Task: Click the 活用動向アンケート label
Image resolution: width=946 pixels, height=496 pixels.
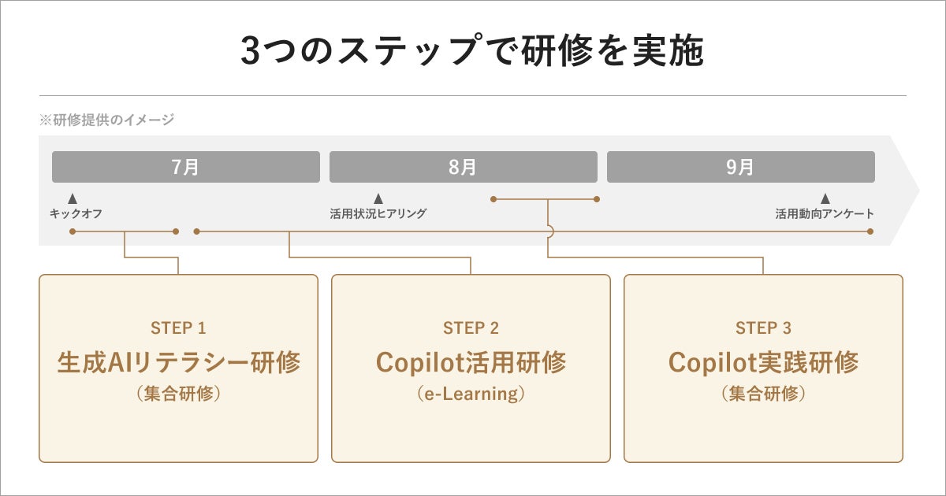Action: click(x=824, y=213)
